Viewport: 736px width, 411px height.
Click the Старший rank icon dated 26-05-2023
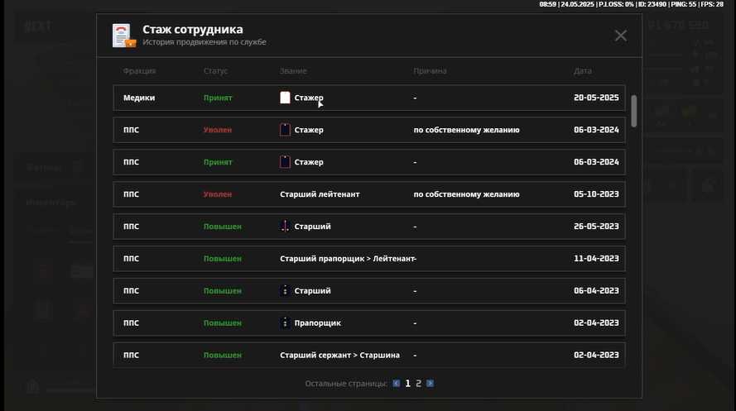pyautogui.click(x=285, y=227)
